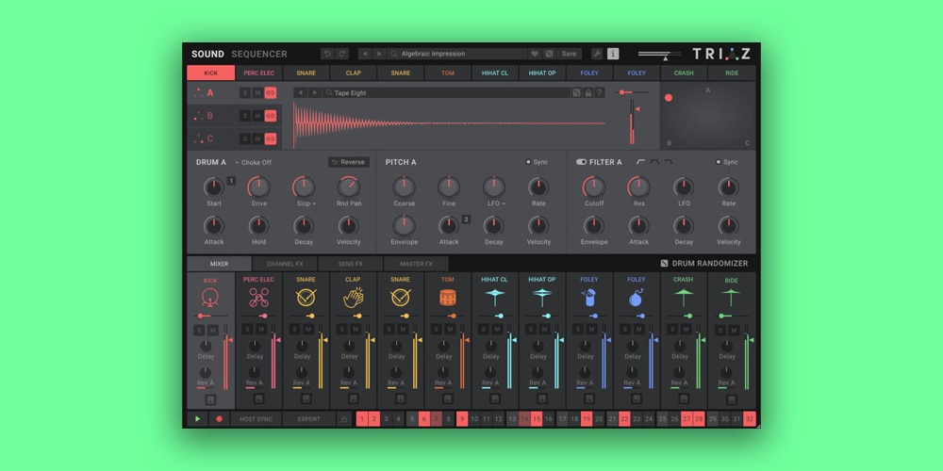Viewport: 943px width, 471px height.
Task: Click the FOLEY bomb icon
Action: pos(637,297)
